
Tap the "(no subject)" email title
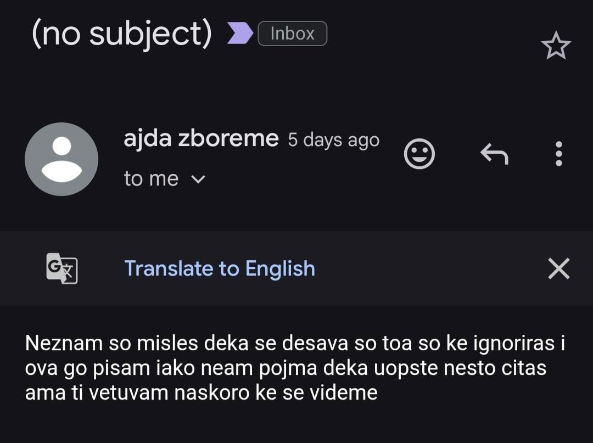click(x=122, y=34)
